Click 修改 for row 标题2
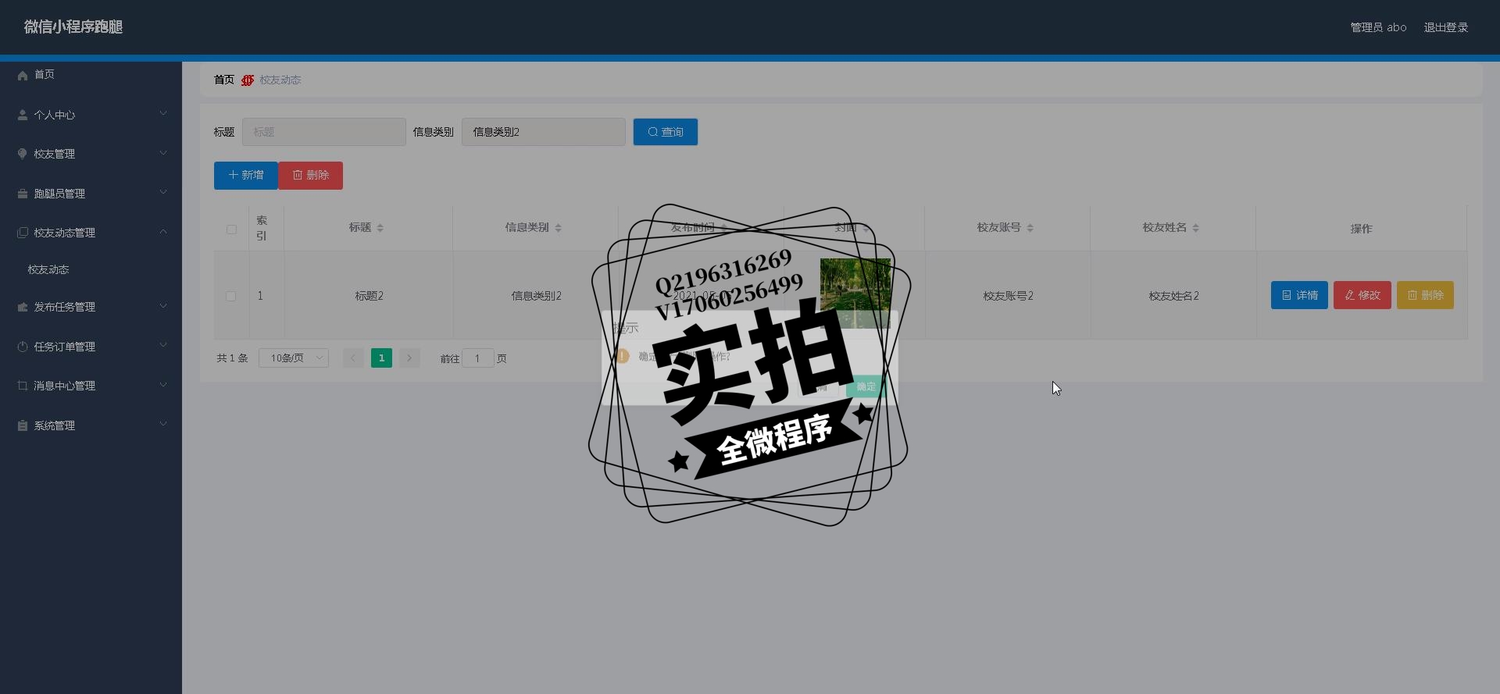Screen dimensions: 1500x694 click(1362, 295)
